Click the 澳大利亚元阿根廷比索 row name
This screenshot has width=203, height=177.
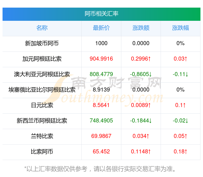coord(42,74)
